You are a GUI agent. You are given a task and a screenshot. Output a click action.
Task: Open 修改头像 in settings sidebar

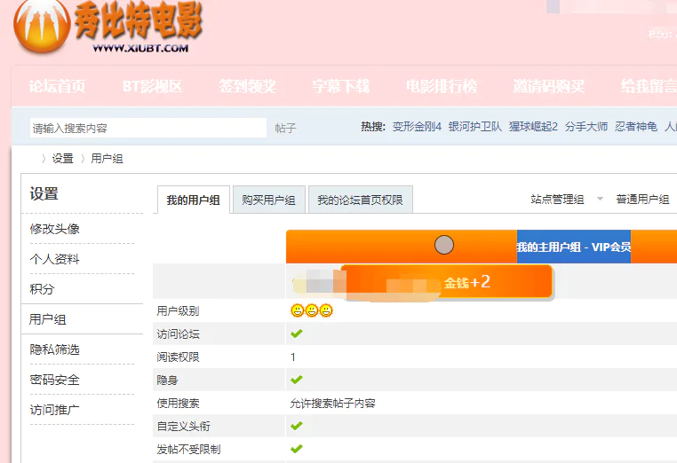tap(55, 229)
